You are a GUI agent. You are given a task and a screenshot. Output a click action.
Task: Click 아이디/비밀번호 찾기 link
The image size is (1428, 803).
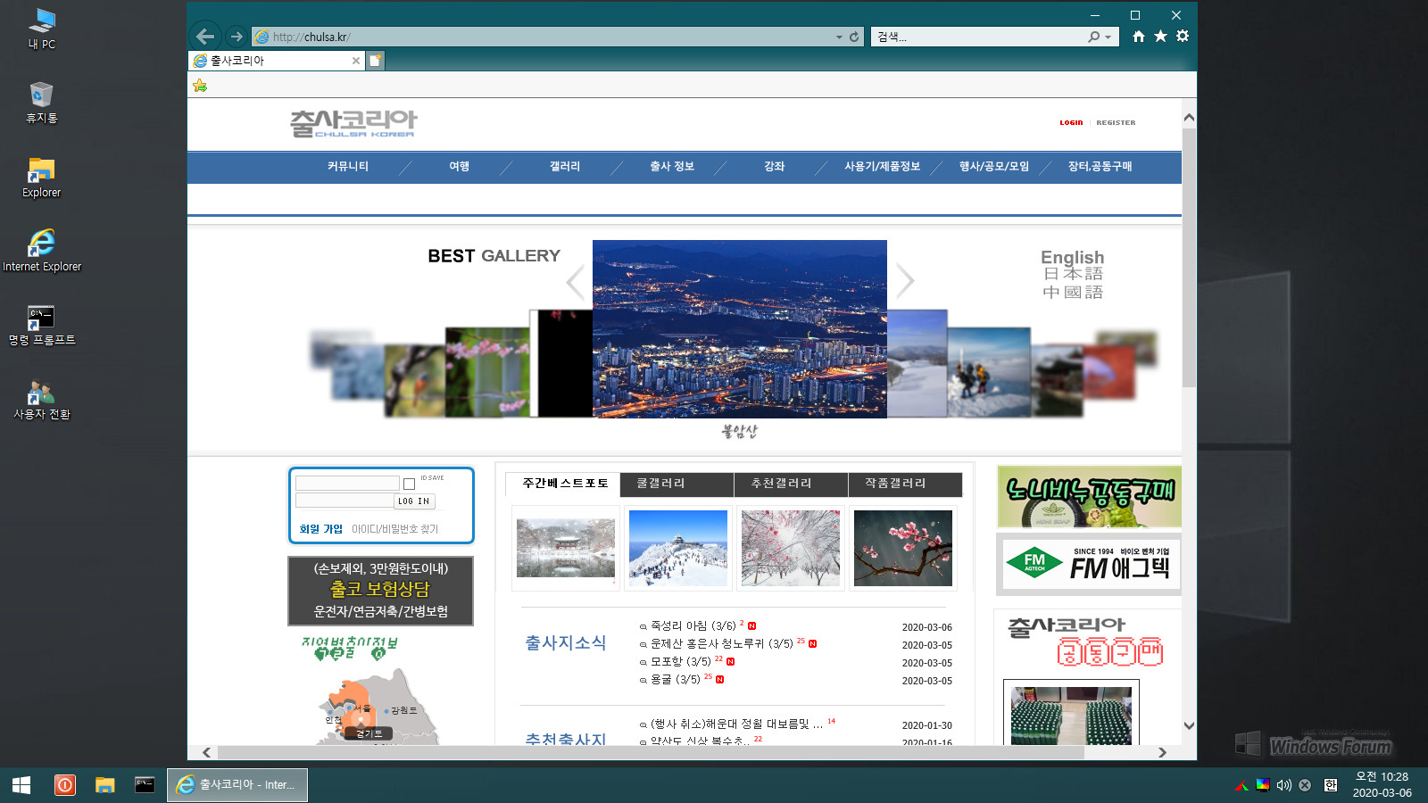(x=394, y=529)
